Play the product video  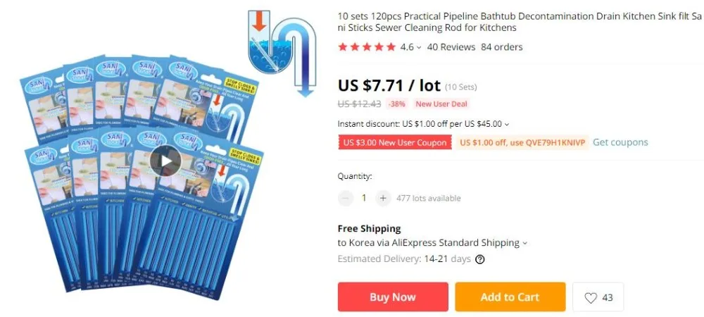[165, 161]
